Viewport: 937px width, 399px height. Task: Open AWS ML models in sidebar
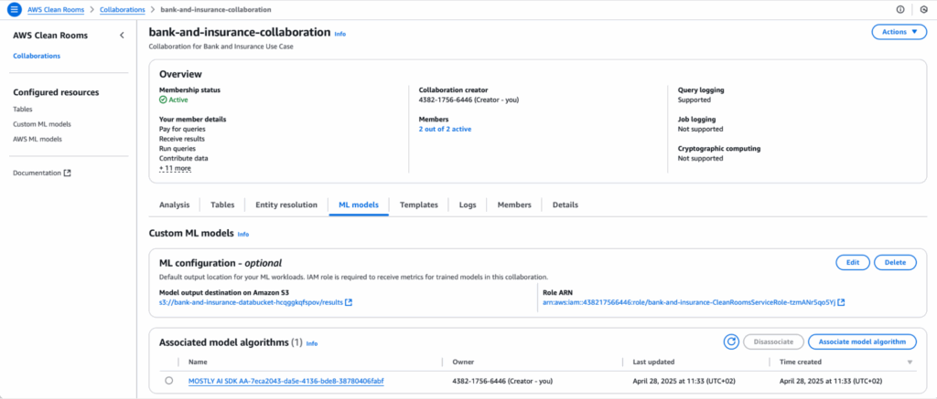click(37, 139)
